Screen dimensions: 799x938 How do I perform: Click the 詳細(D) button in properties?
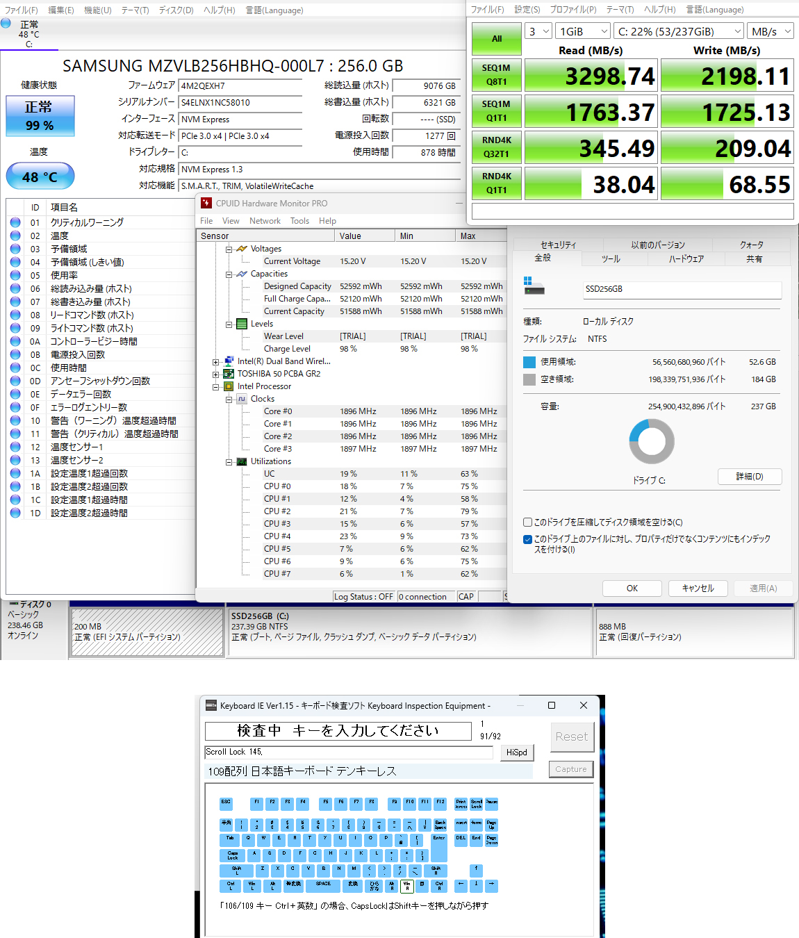click(750, 476)
